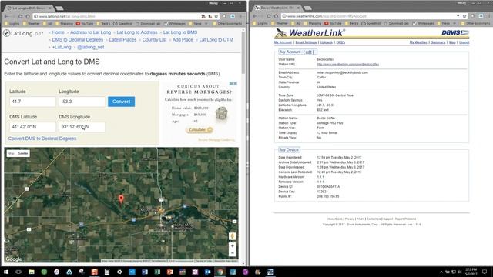Screen dimensions: 493x277
Task: Open Home page in LatLong browser window
Action: pos(28,16)
